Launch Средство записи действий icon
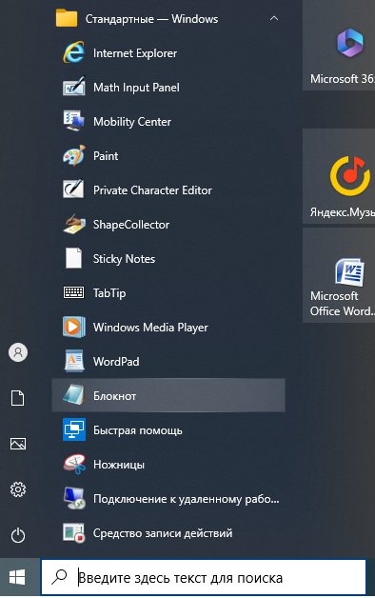Image resolution: width=375 pixels, height=598 pixels. 73,533
